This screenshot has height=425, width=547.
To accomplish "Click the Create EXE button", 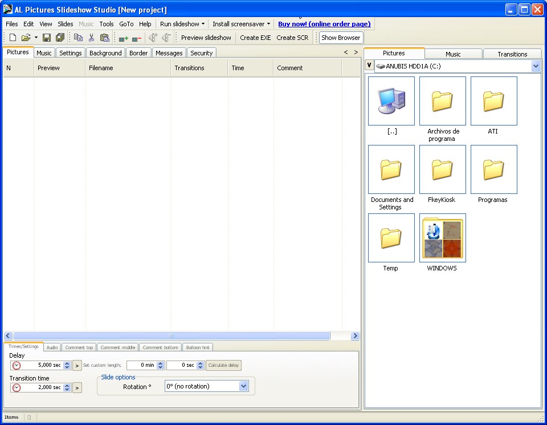I will point(255,38).
